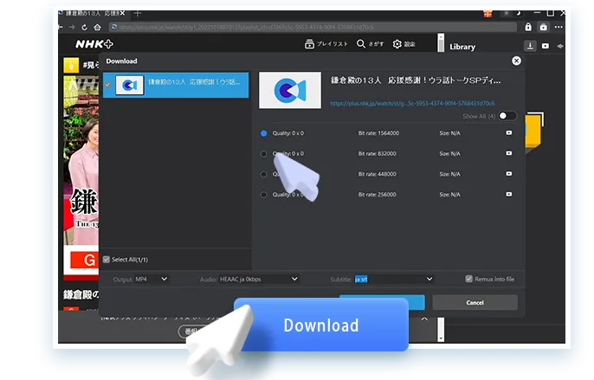Toggle the Show All (4) switch
Viewport: 594px width, 380px height.
point(507,115)
